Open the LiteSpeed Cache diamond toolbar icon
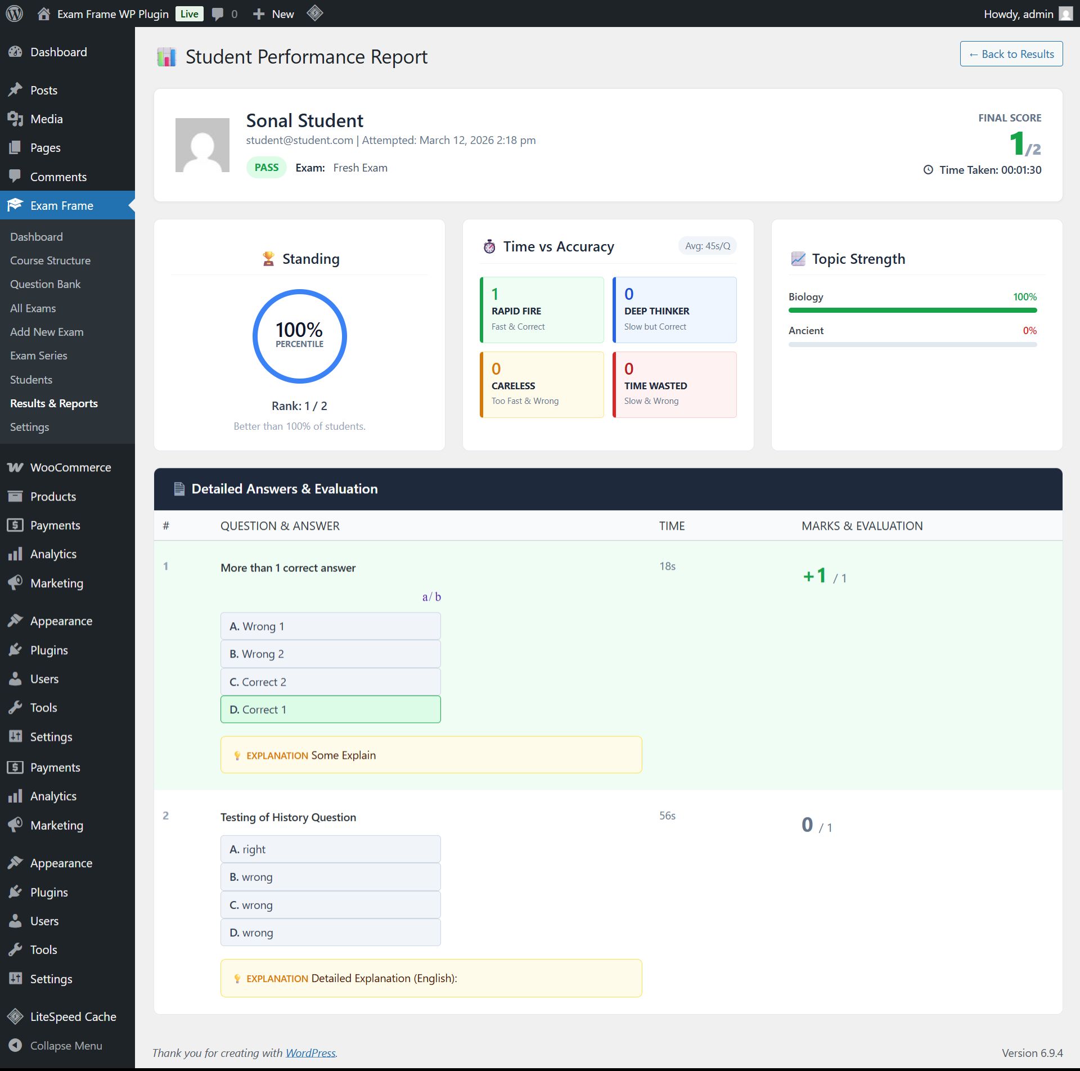Screen dimensions: 1080x1071 pyautogui.click(x=315, y=13)
